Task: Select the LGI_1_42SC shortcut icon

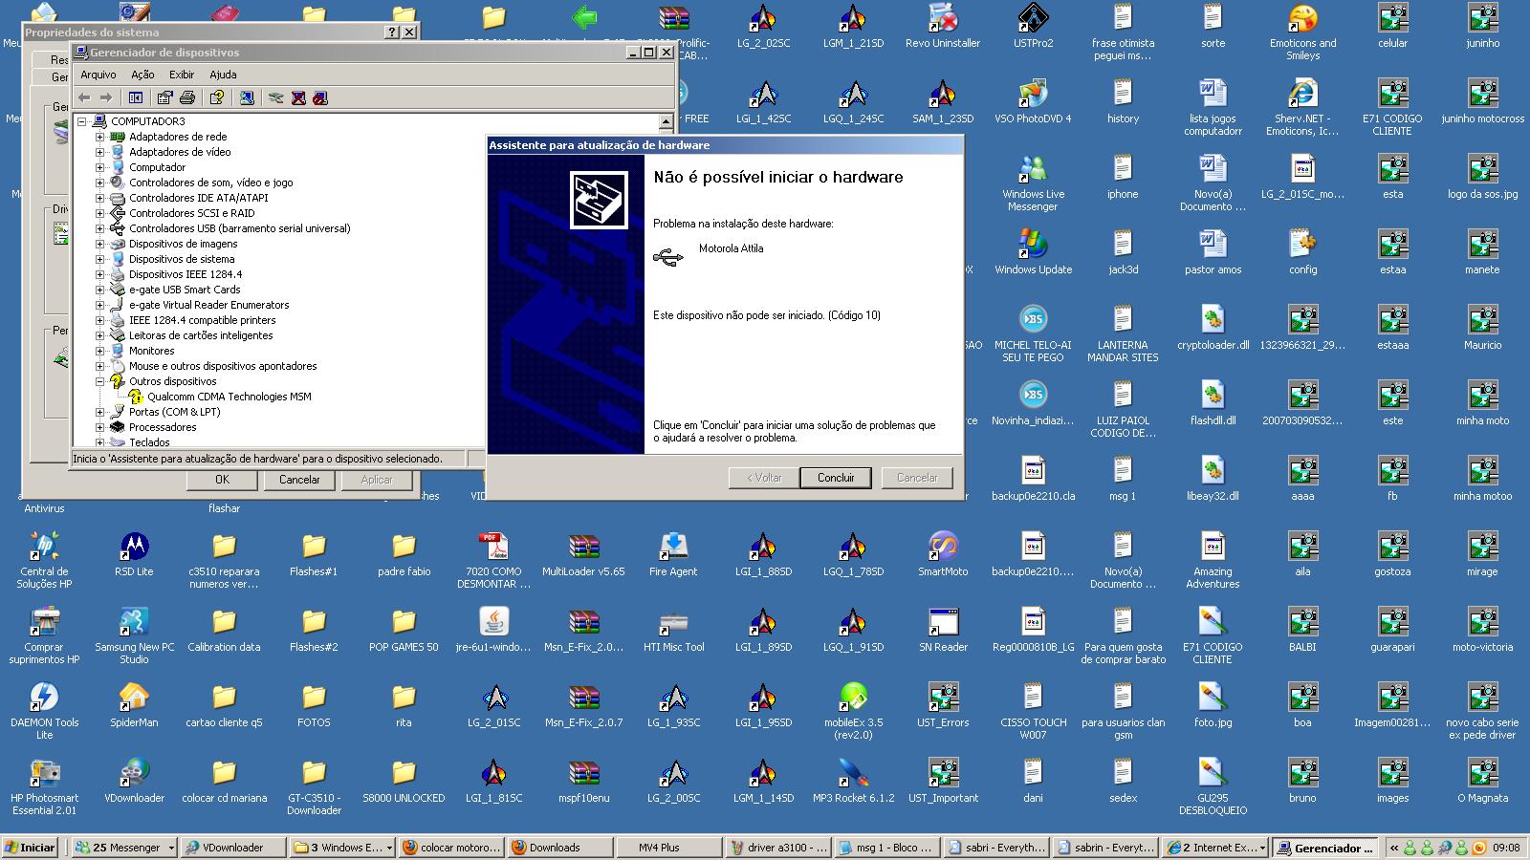Action: pyautogui.click(x=763, y=101)
